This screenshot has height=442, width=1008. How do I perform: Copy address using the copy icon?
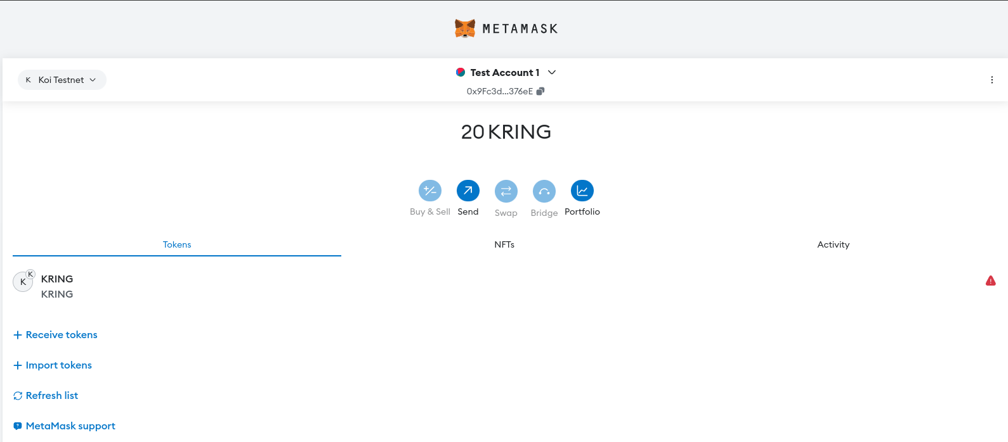point(540,91)
